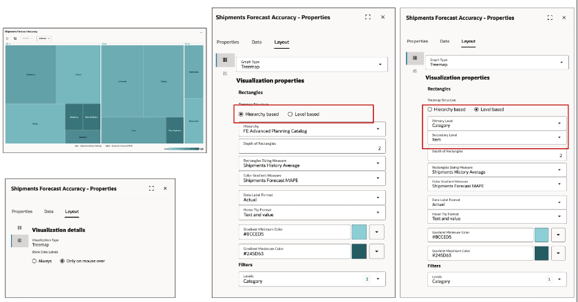The width and height of the screenshot is (578, 302).
Task: Click the Low-to-High gradient legend under treemap
Action: point(184,149)
